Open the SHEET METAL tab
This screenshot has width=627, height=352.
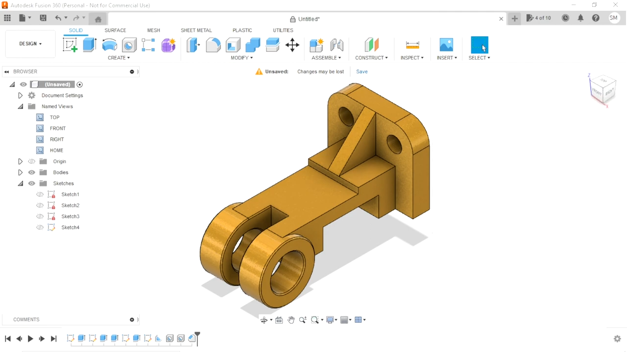196,30
